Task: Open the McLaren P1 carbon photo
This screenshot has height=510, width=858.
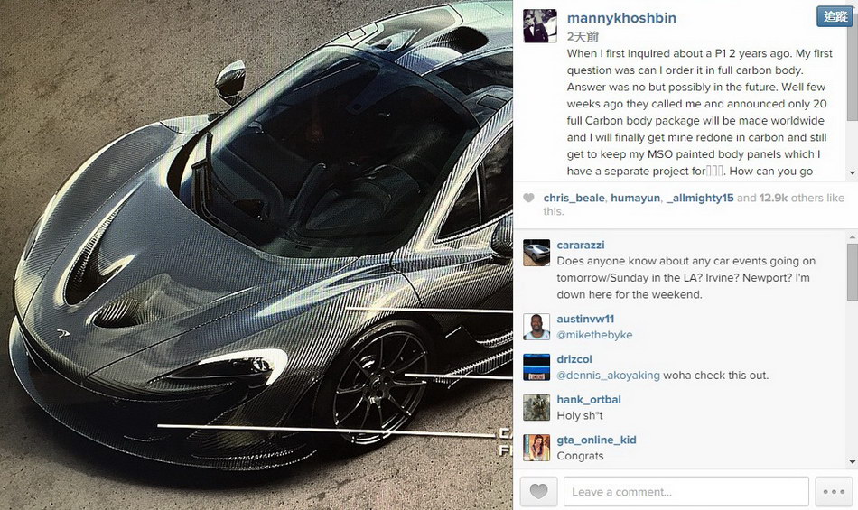Action: tap(256, 255)
